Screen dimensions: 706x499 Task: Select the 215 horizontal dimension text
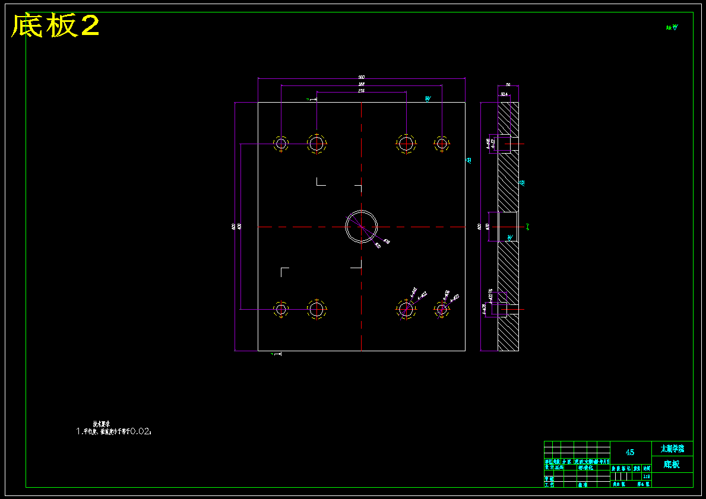click(x=361, y=91)
